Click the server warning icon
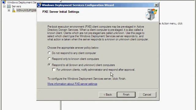This screenshot has width=196, height=110. (x=14, y=10)
